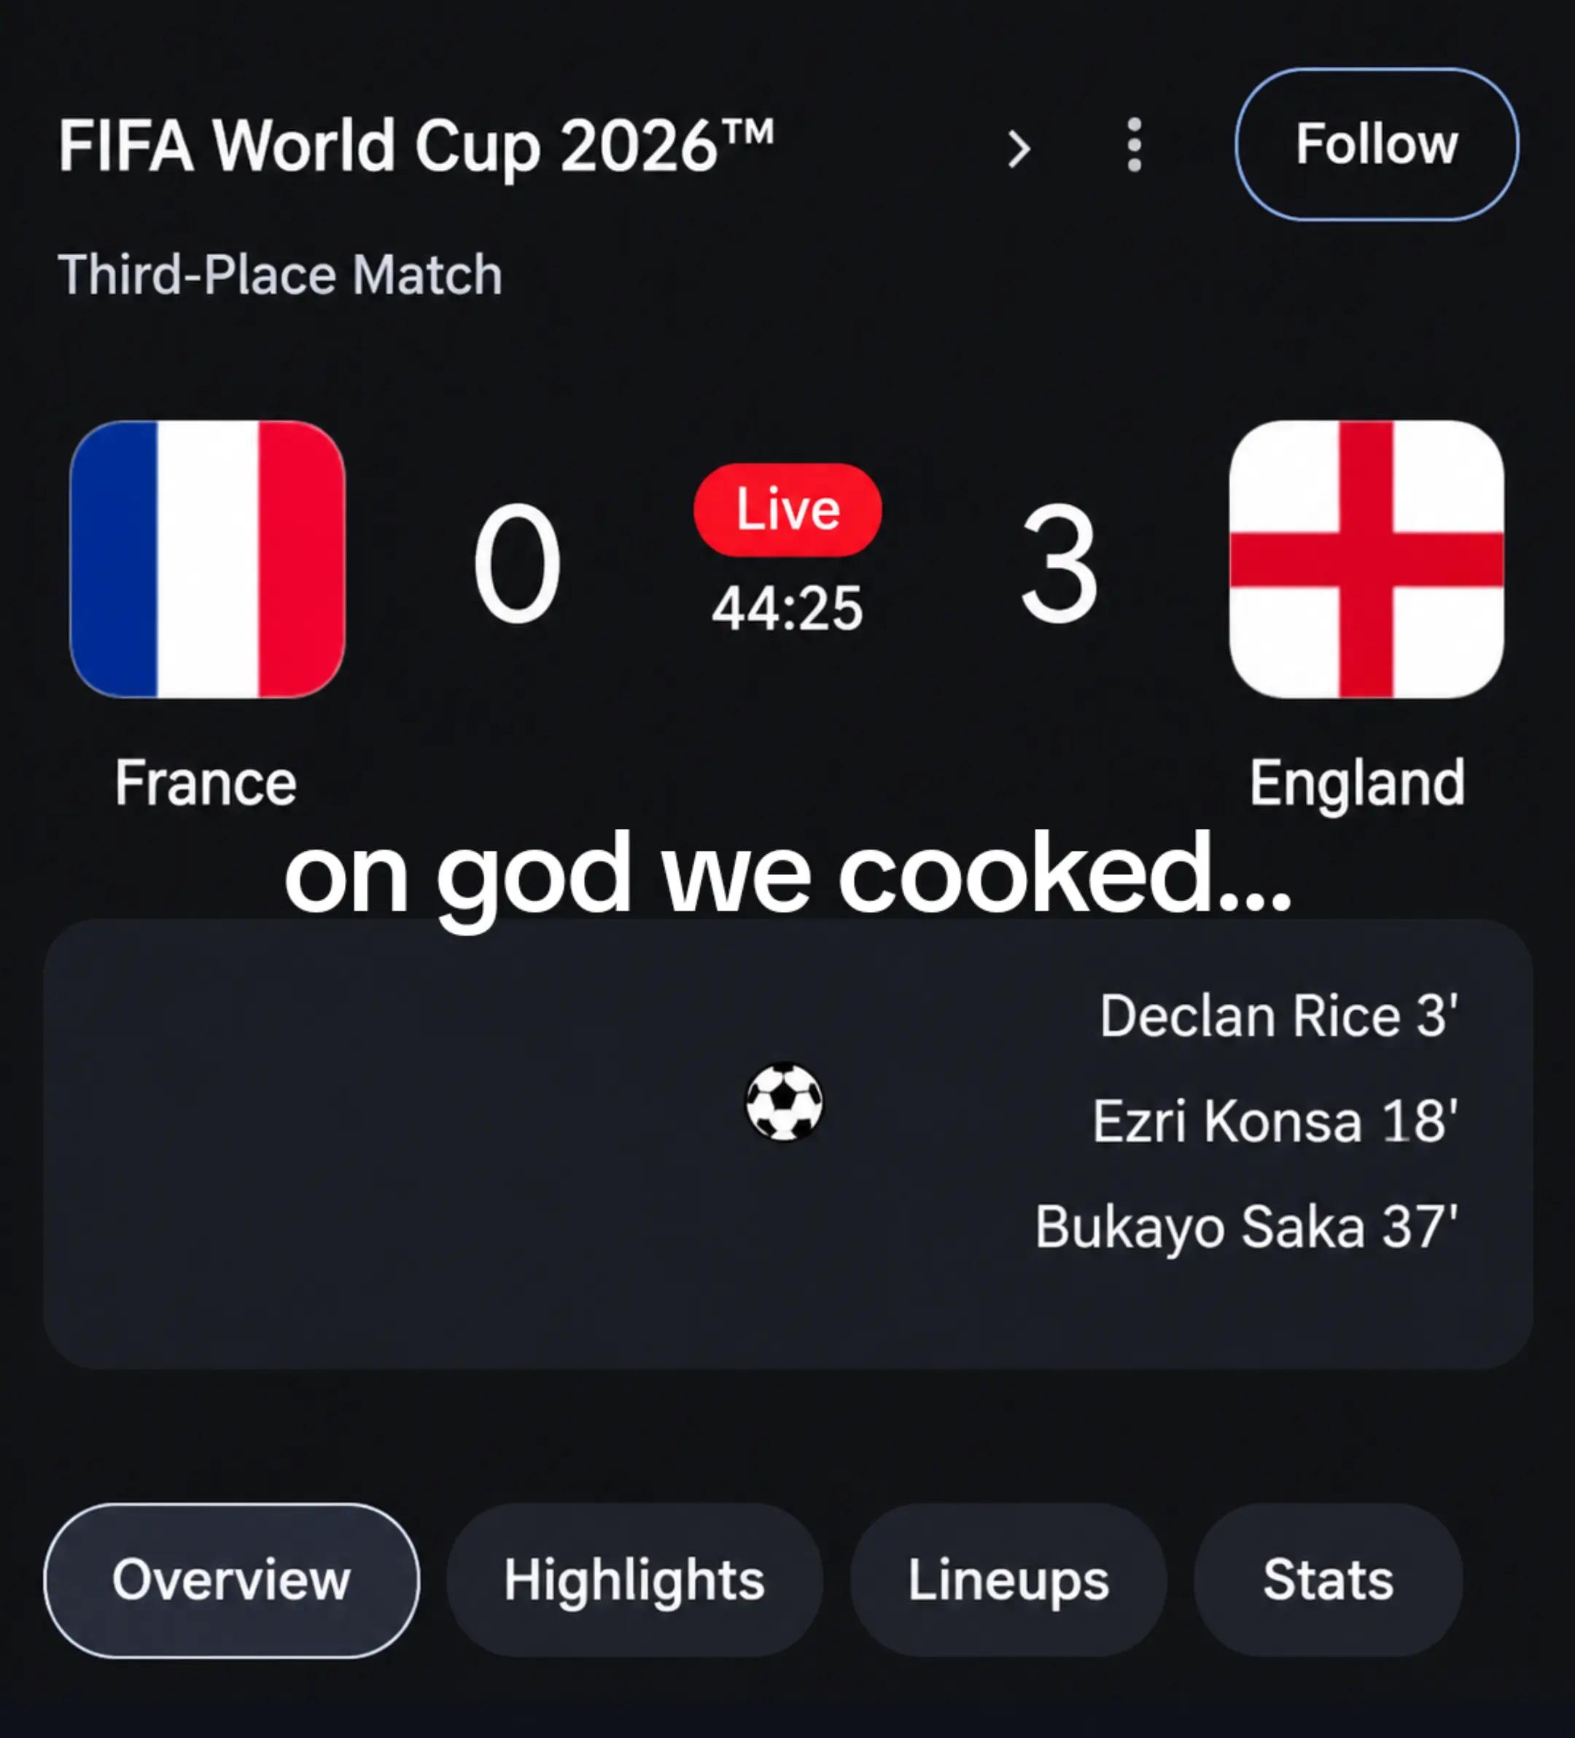Image resolution: width=1575 pixels, height=1738 pixels.
Task: Tap the red Live badge
Action: click(x=787, y=510)
